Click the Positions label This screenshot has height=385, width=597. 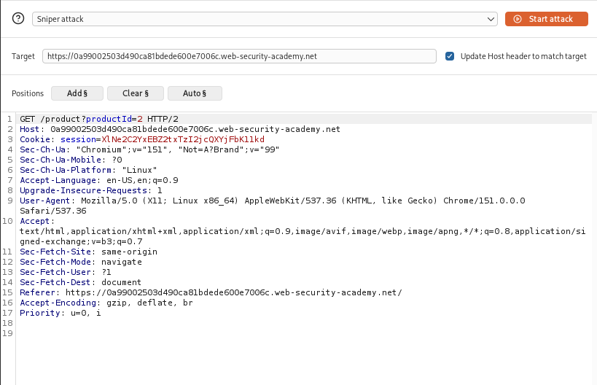point(28,93)
